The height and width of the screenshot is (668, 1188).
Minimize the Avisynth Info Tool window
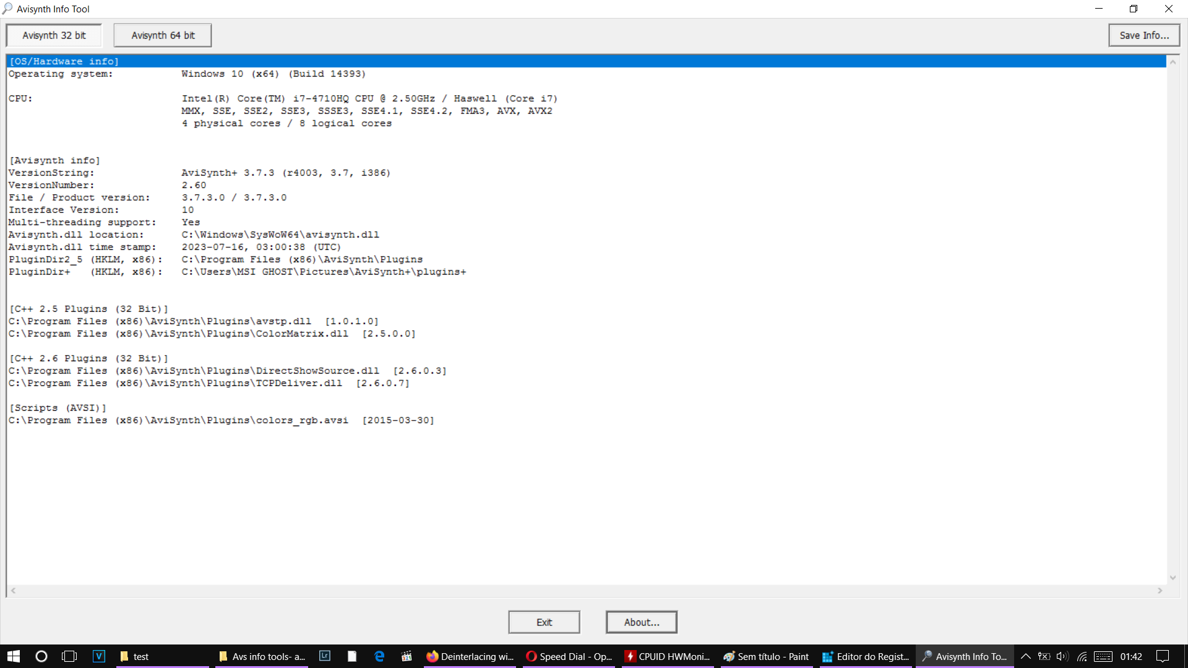pyautogui.click(x=1099, y=9)
